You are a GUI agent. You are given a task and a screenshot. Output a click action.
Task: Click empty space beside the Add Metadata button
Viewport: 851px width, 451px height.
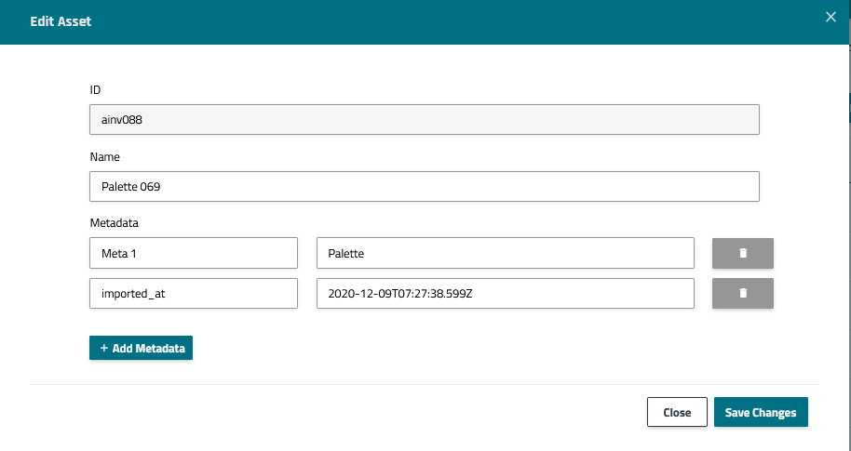tap(419, 349)
